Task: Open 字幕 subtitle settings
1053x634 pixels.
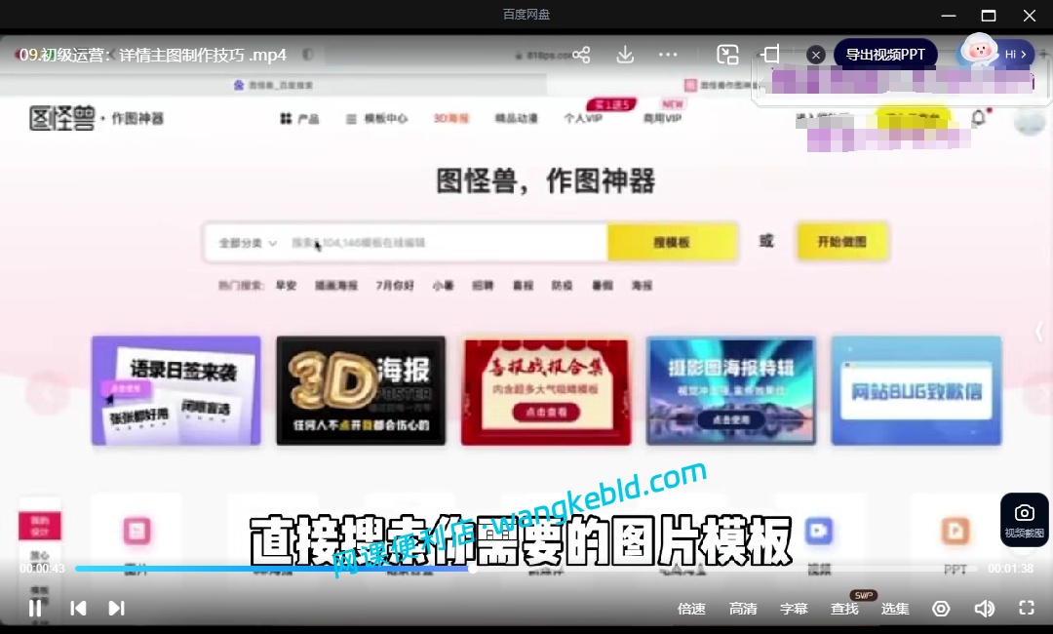Action: point(794,609)
